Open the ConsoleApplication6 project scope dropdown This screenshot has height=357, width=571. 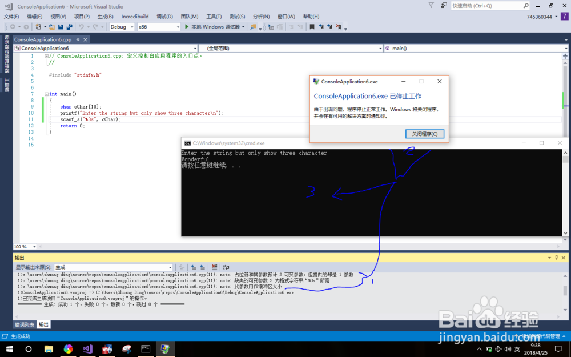coord(106,48)
